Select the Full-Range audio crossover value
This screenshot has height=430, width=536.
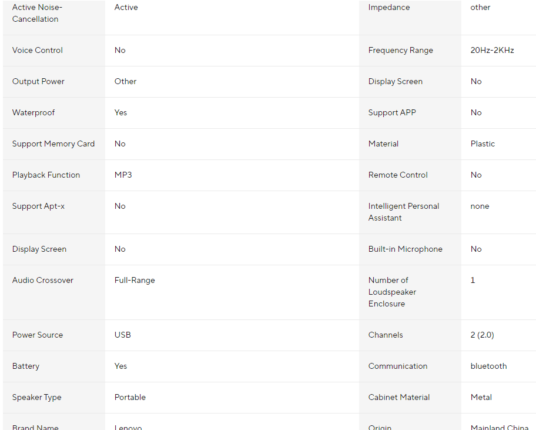[x=135, y=280]
